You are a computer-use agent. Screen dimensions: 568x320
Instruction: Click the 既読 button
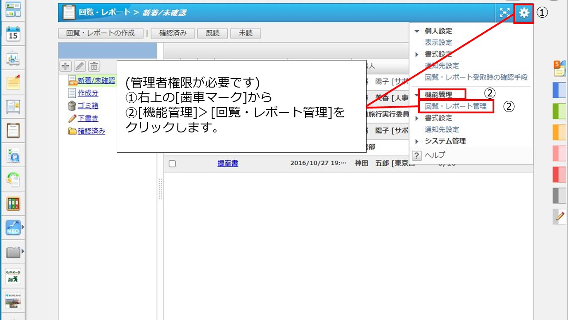tap(213, 33)
